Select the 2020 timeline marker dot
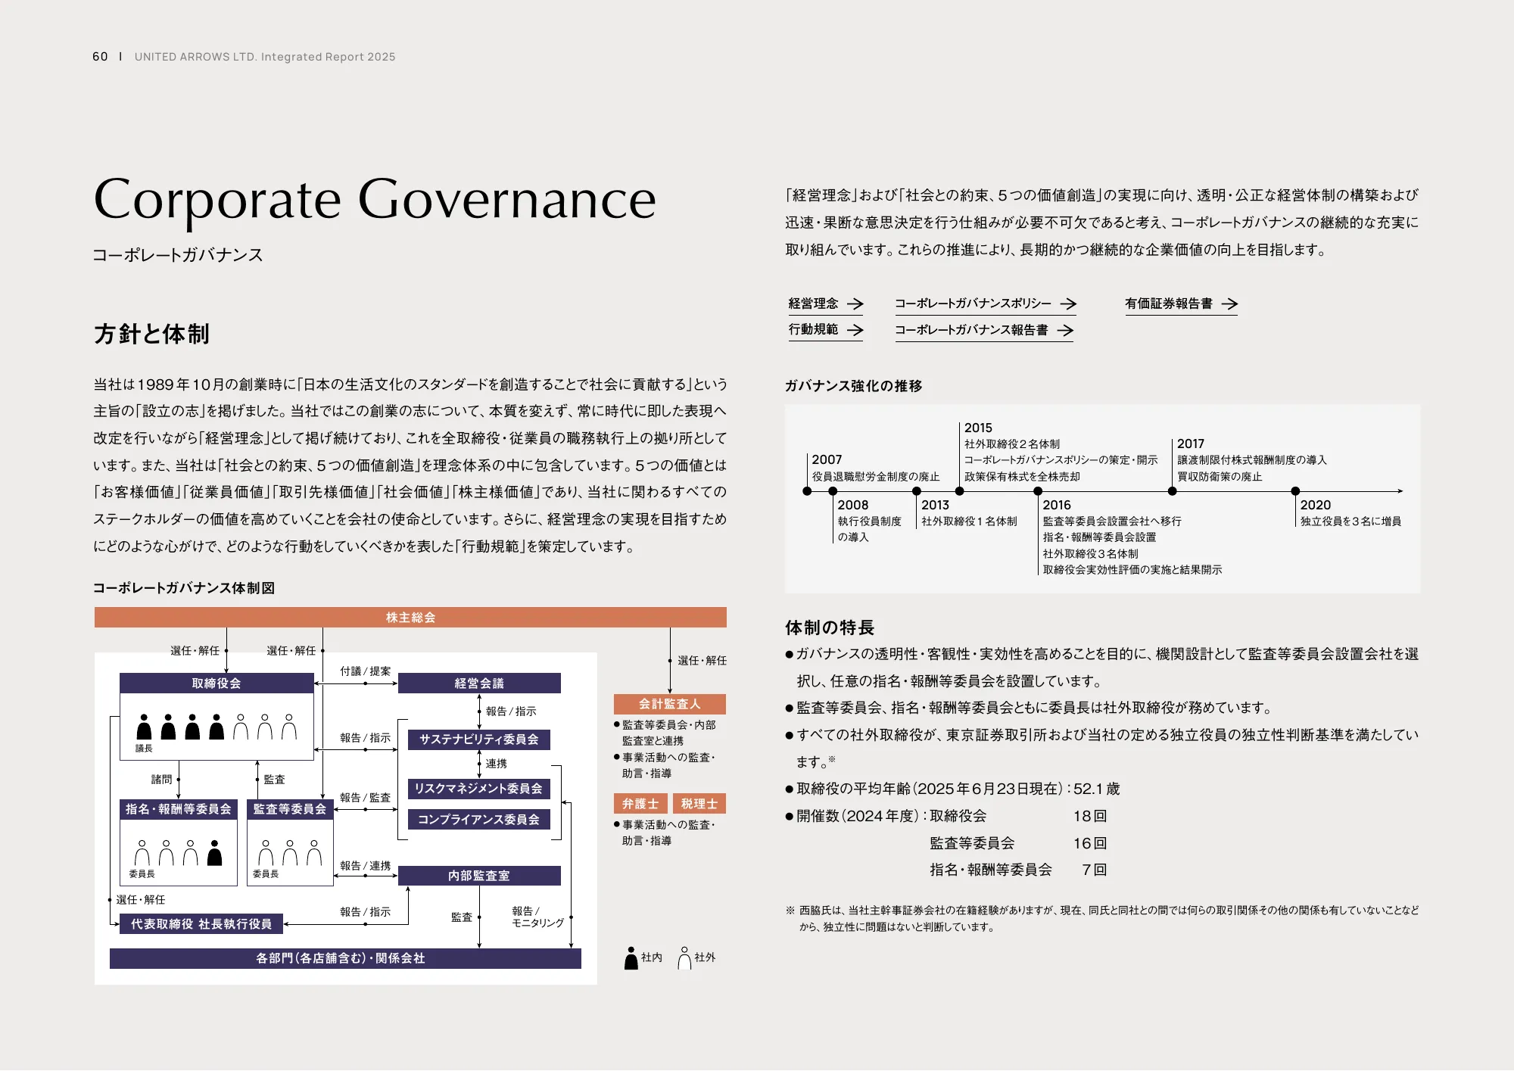The height and width of the screenshot is (1071, 1514). click(x=1294, y=490)
